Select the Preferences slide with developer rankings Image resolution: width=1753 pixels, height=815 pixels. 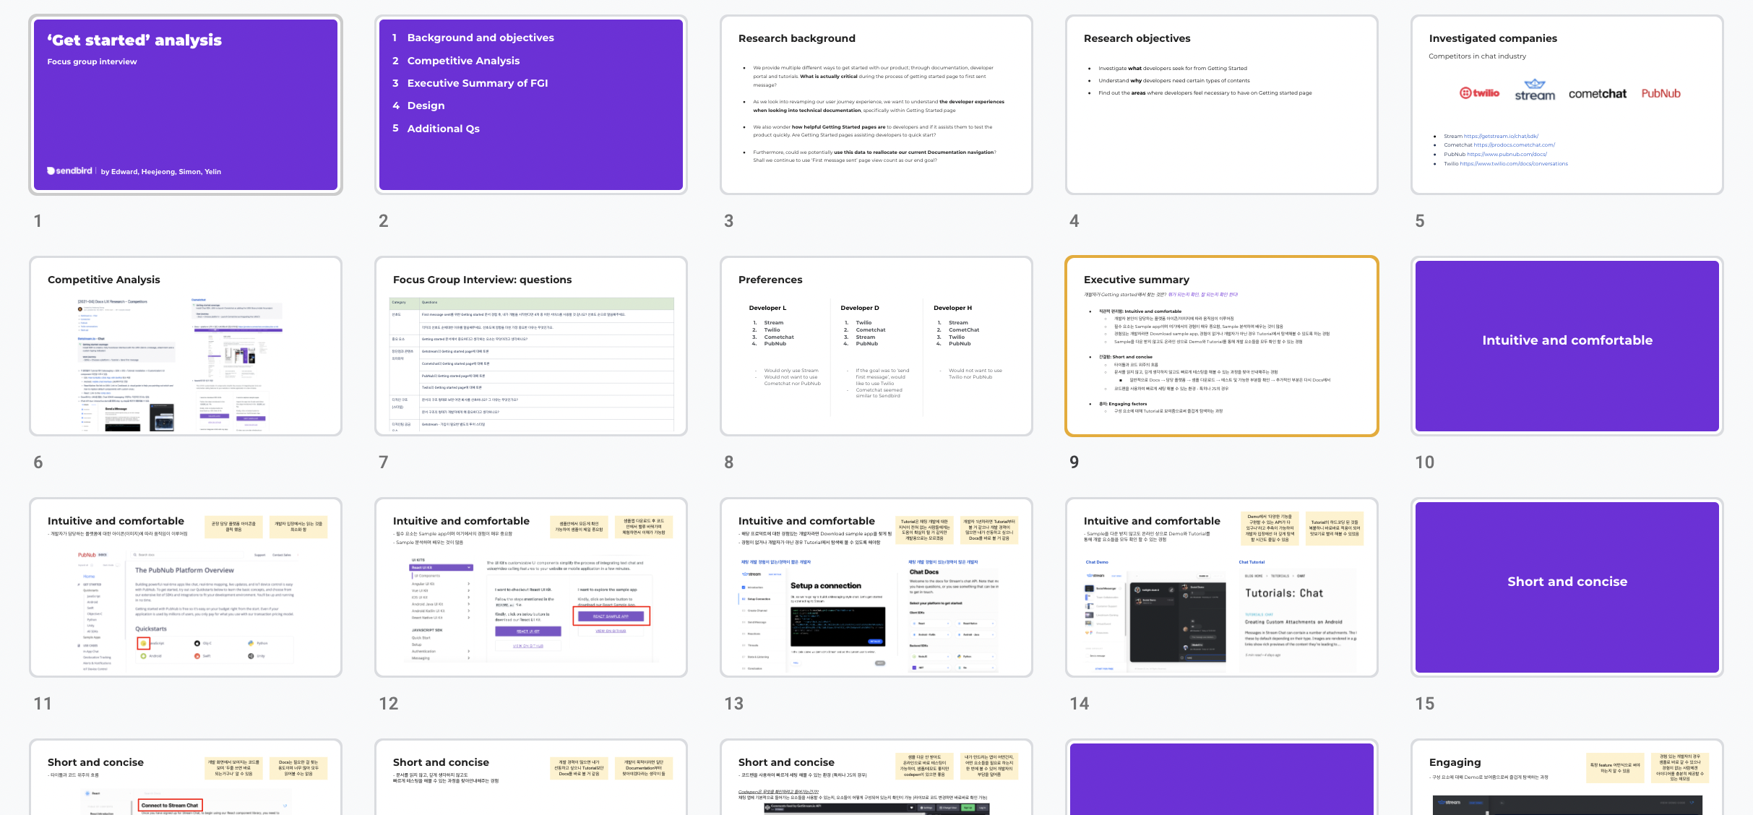(x=876, y=346)
